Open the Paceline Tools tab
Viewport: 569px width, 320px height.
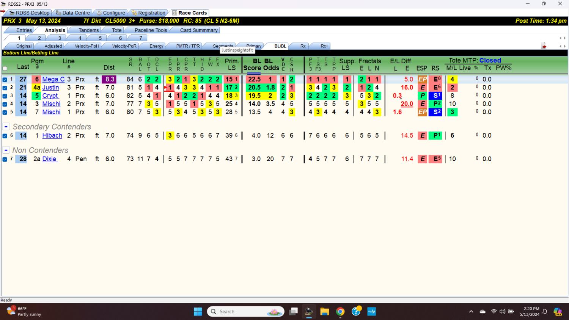pos(151,30)
